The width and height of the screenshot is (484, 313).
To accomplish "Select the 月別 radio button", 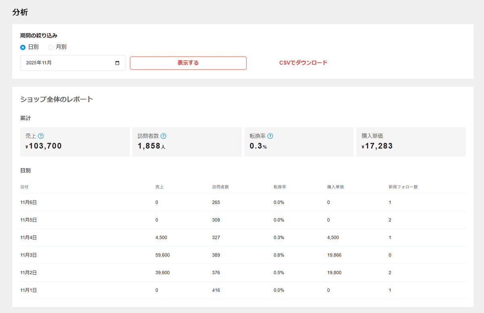I will click(50, 47).
